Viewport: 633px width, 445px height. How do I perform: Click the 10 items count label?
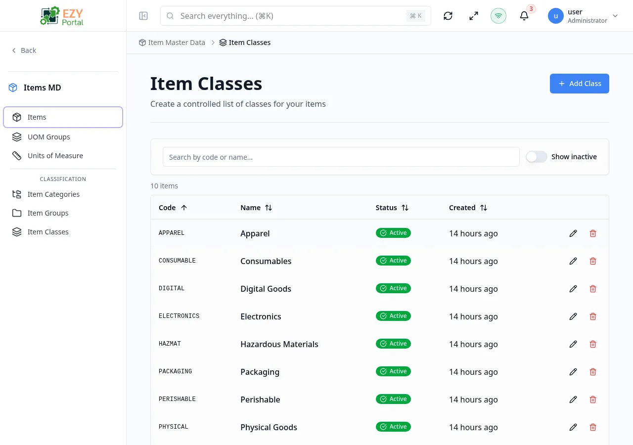tap(164, 186)
